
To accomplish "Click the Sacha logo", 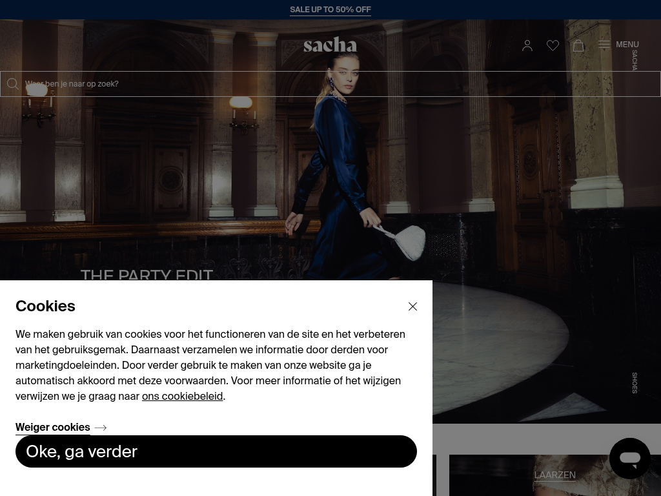I will [x=330, y=45].
